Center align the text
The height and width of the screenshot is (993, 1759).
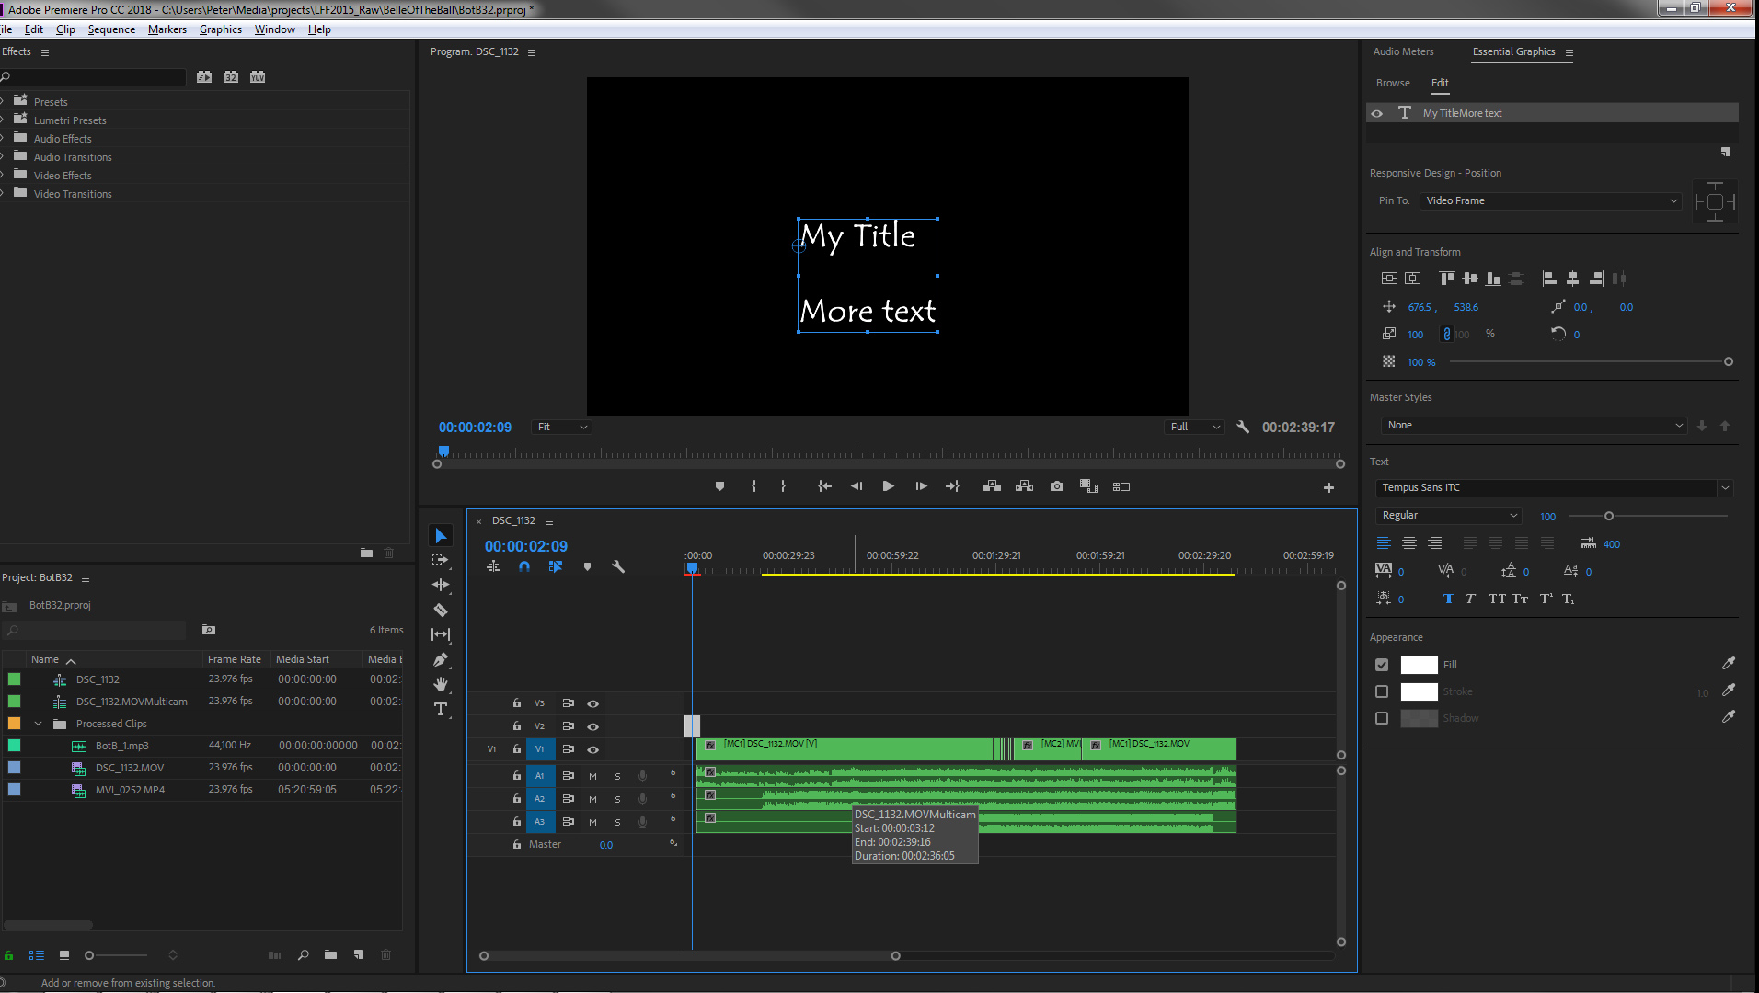(1408, 543)
